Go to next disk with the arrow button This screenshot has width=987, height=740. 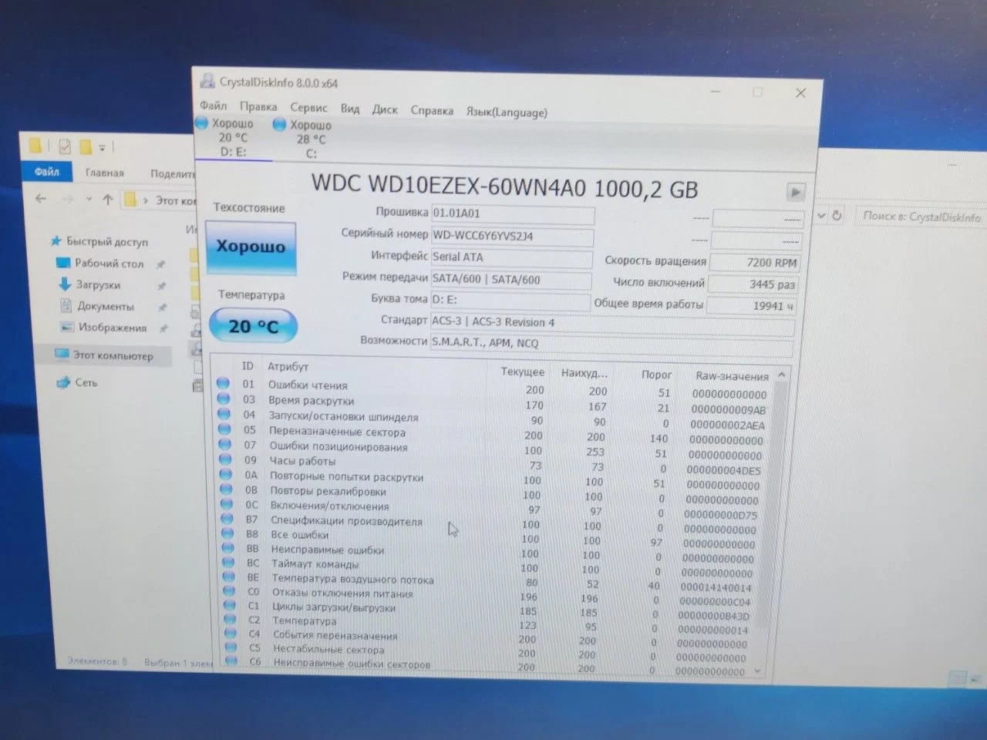[795, 192]
